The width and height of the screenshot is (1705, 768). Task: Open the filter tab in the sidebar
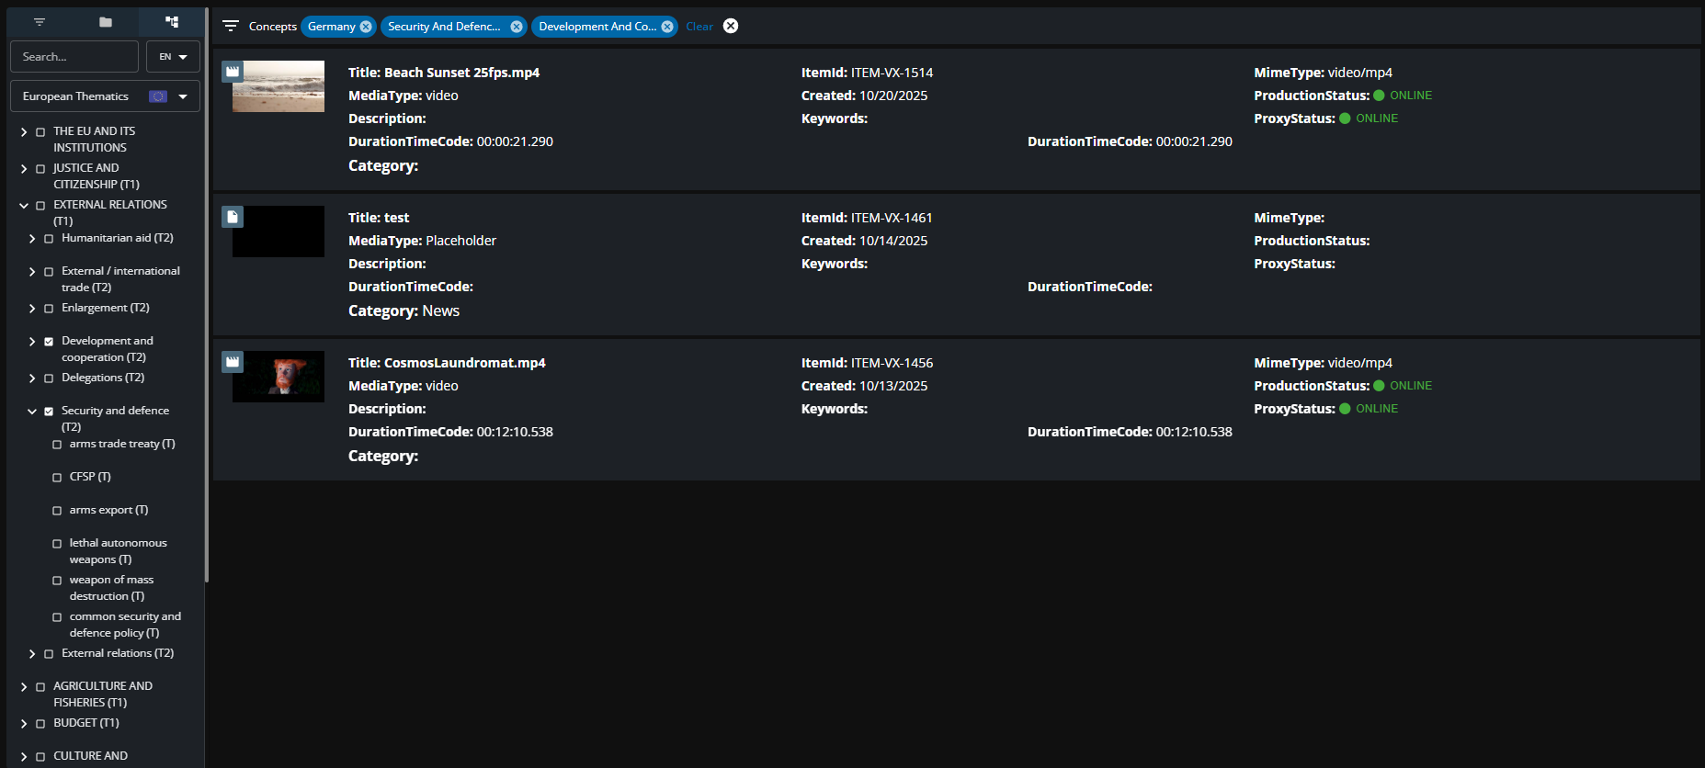pos(40,22)
